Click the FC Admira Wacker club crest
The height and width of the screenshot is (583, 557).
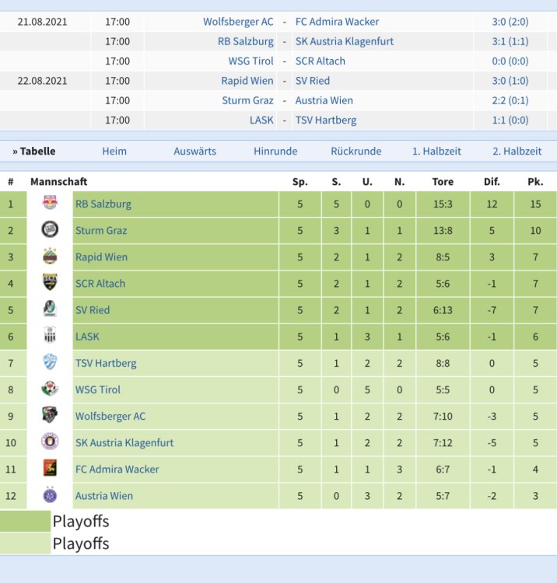50,469
